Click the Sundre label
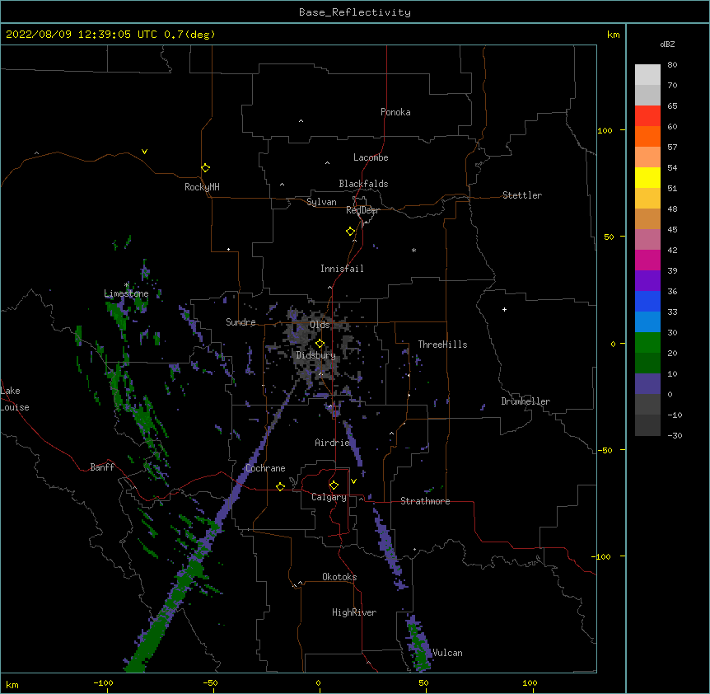The width and height of the screenshot is (710, 694). point(241,322)
